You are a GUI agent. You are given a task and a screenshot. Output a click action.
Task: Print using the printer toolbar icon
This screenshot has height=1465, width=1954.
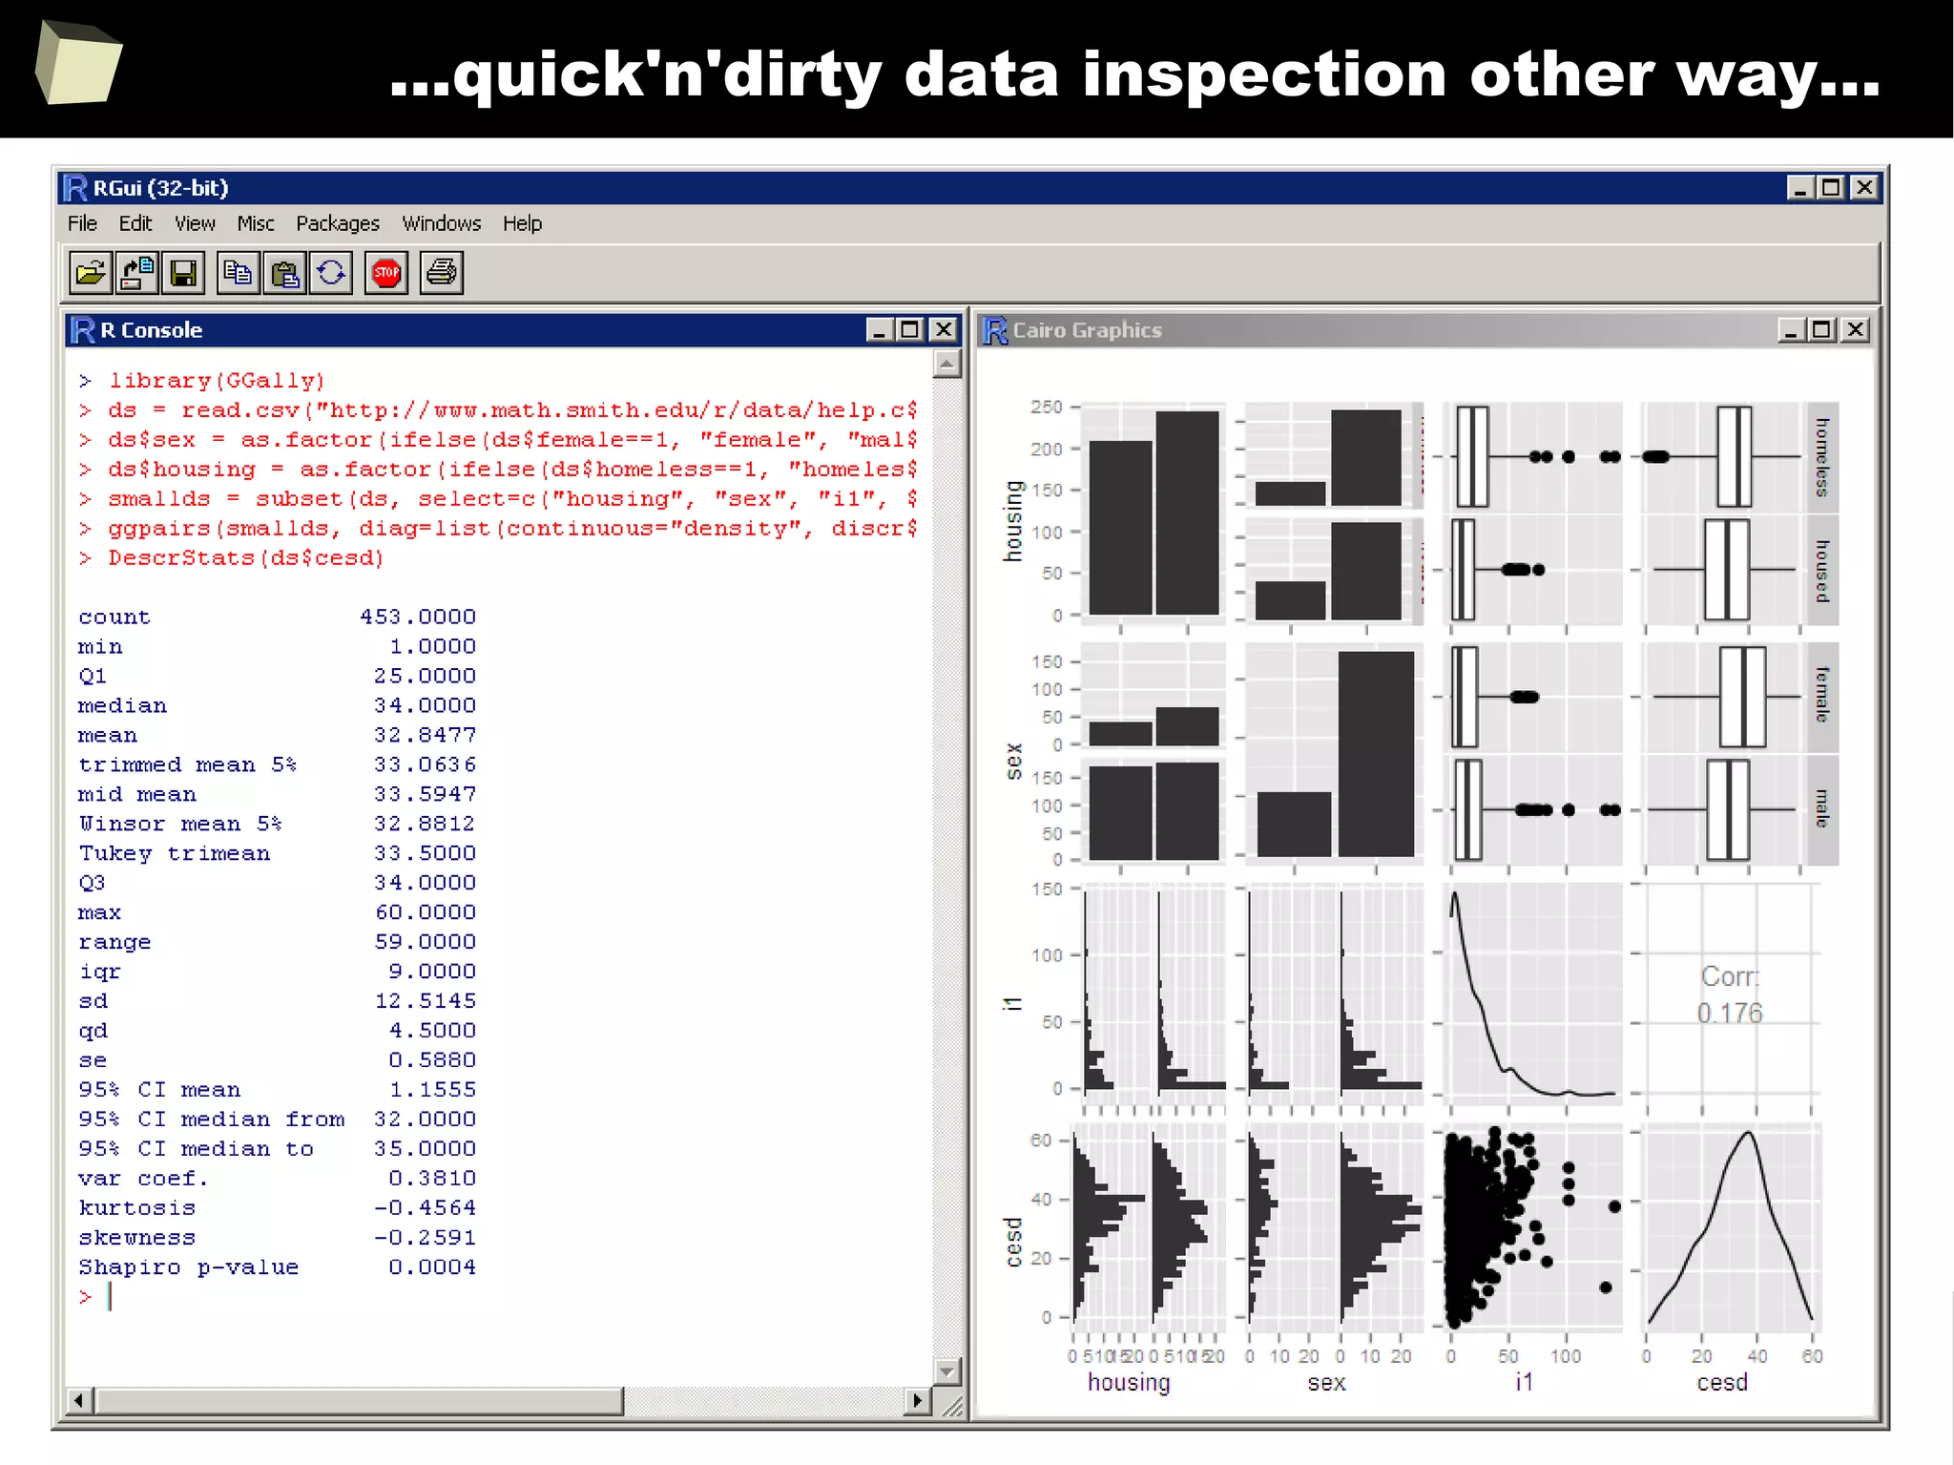point(442,273)
